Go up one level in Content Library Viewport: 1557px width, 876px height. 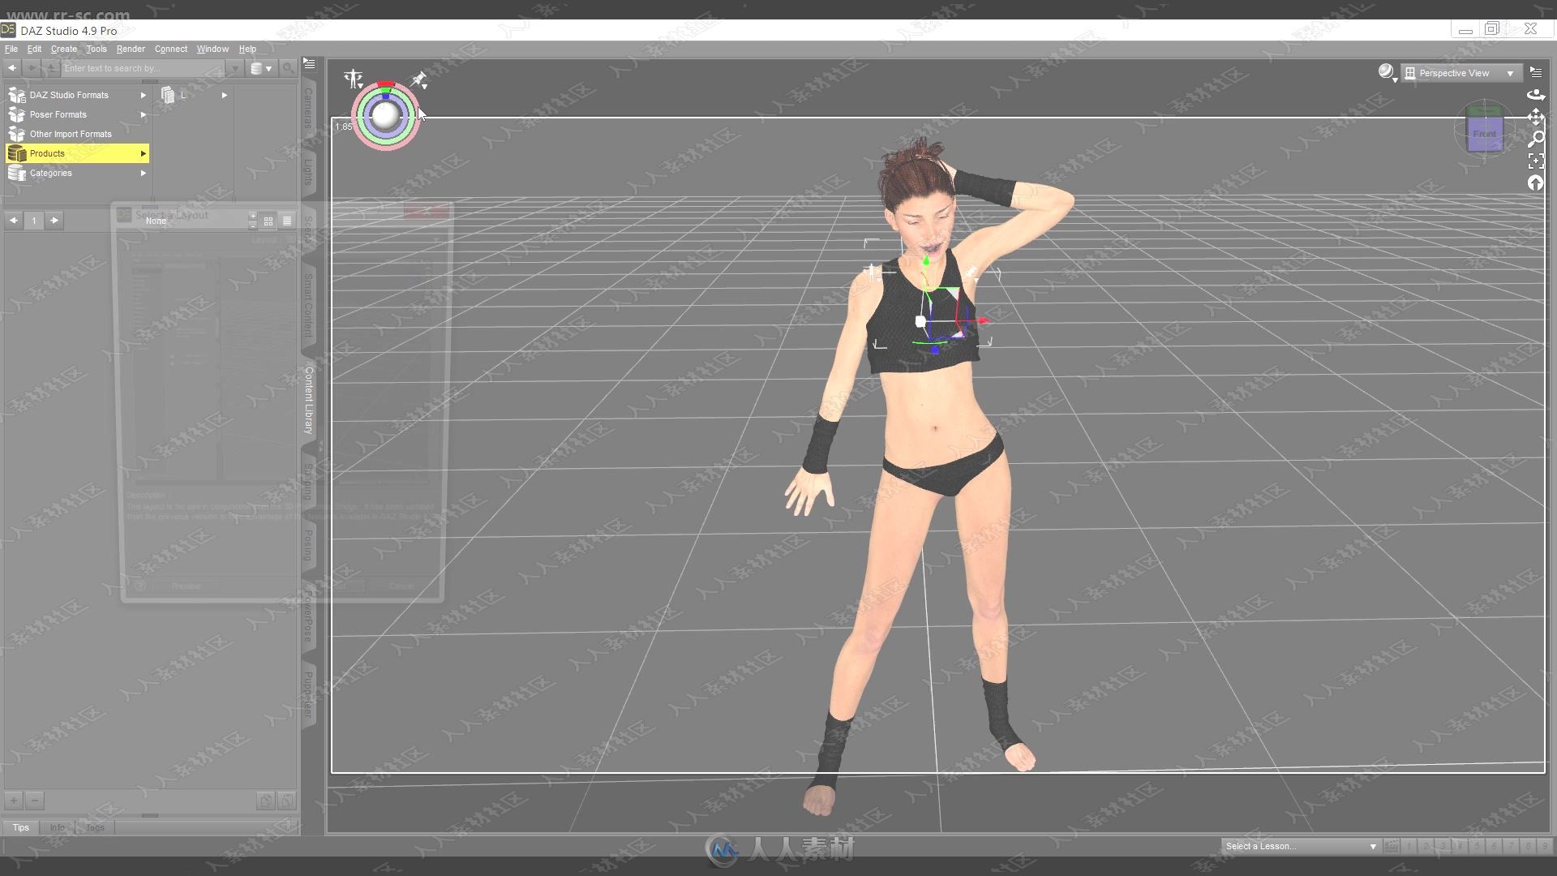point(51,68)
